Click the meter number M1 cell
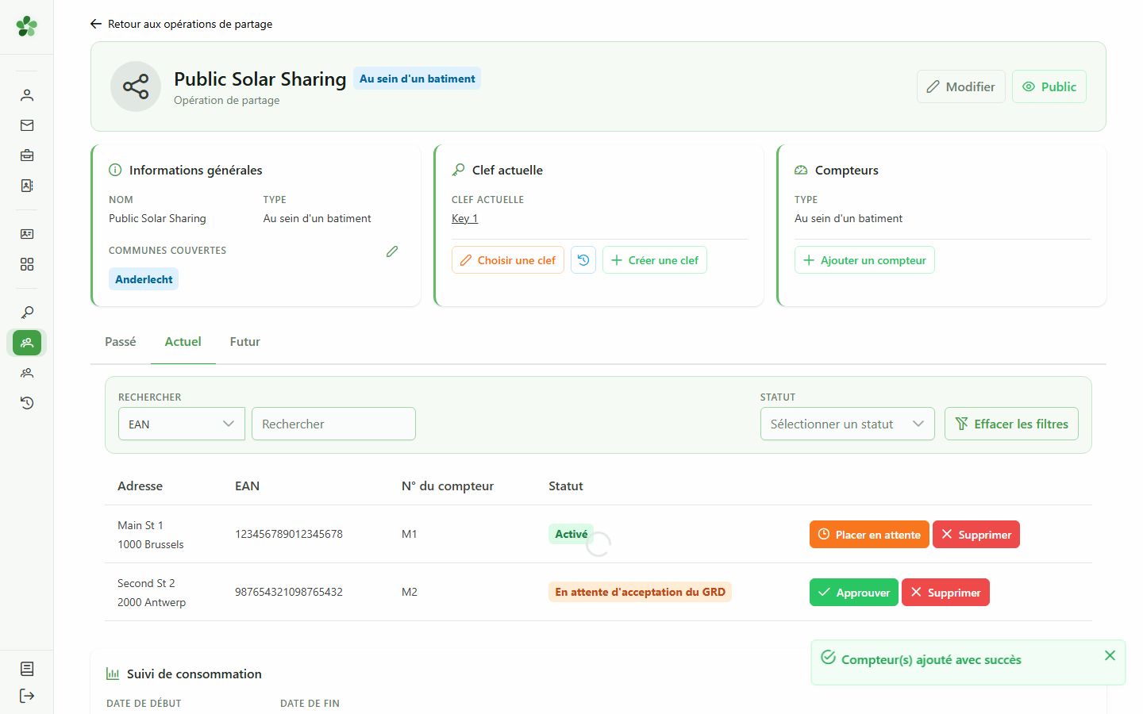Viewport: 1143px width, 714px height. point(410,534)
